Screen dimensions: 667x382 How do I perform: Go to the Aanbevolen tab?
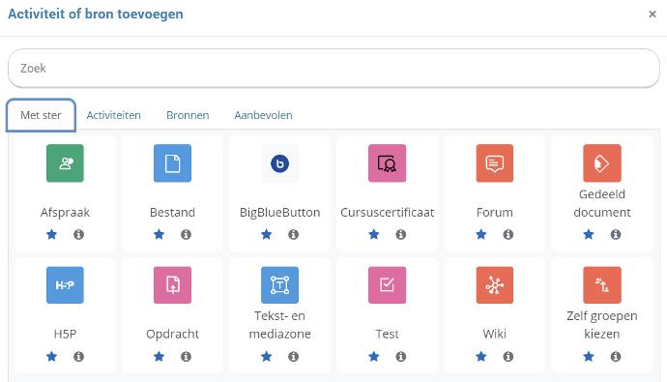pyautogui.click(x=263, y=115)
